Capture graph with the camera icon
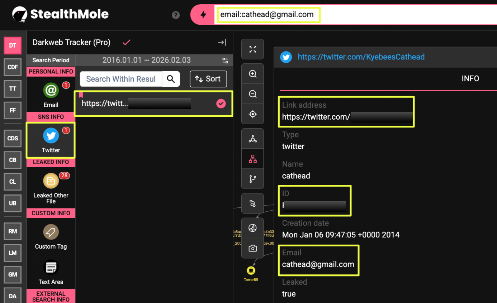 (253, 248)
